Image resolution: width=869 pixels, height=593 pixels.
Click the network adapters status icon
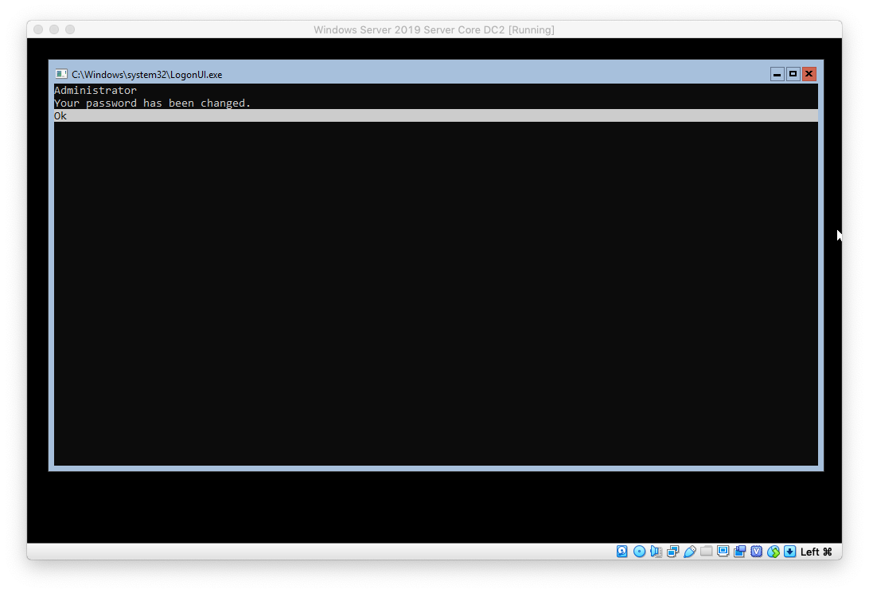tap(672, 552)
